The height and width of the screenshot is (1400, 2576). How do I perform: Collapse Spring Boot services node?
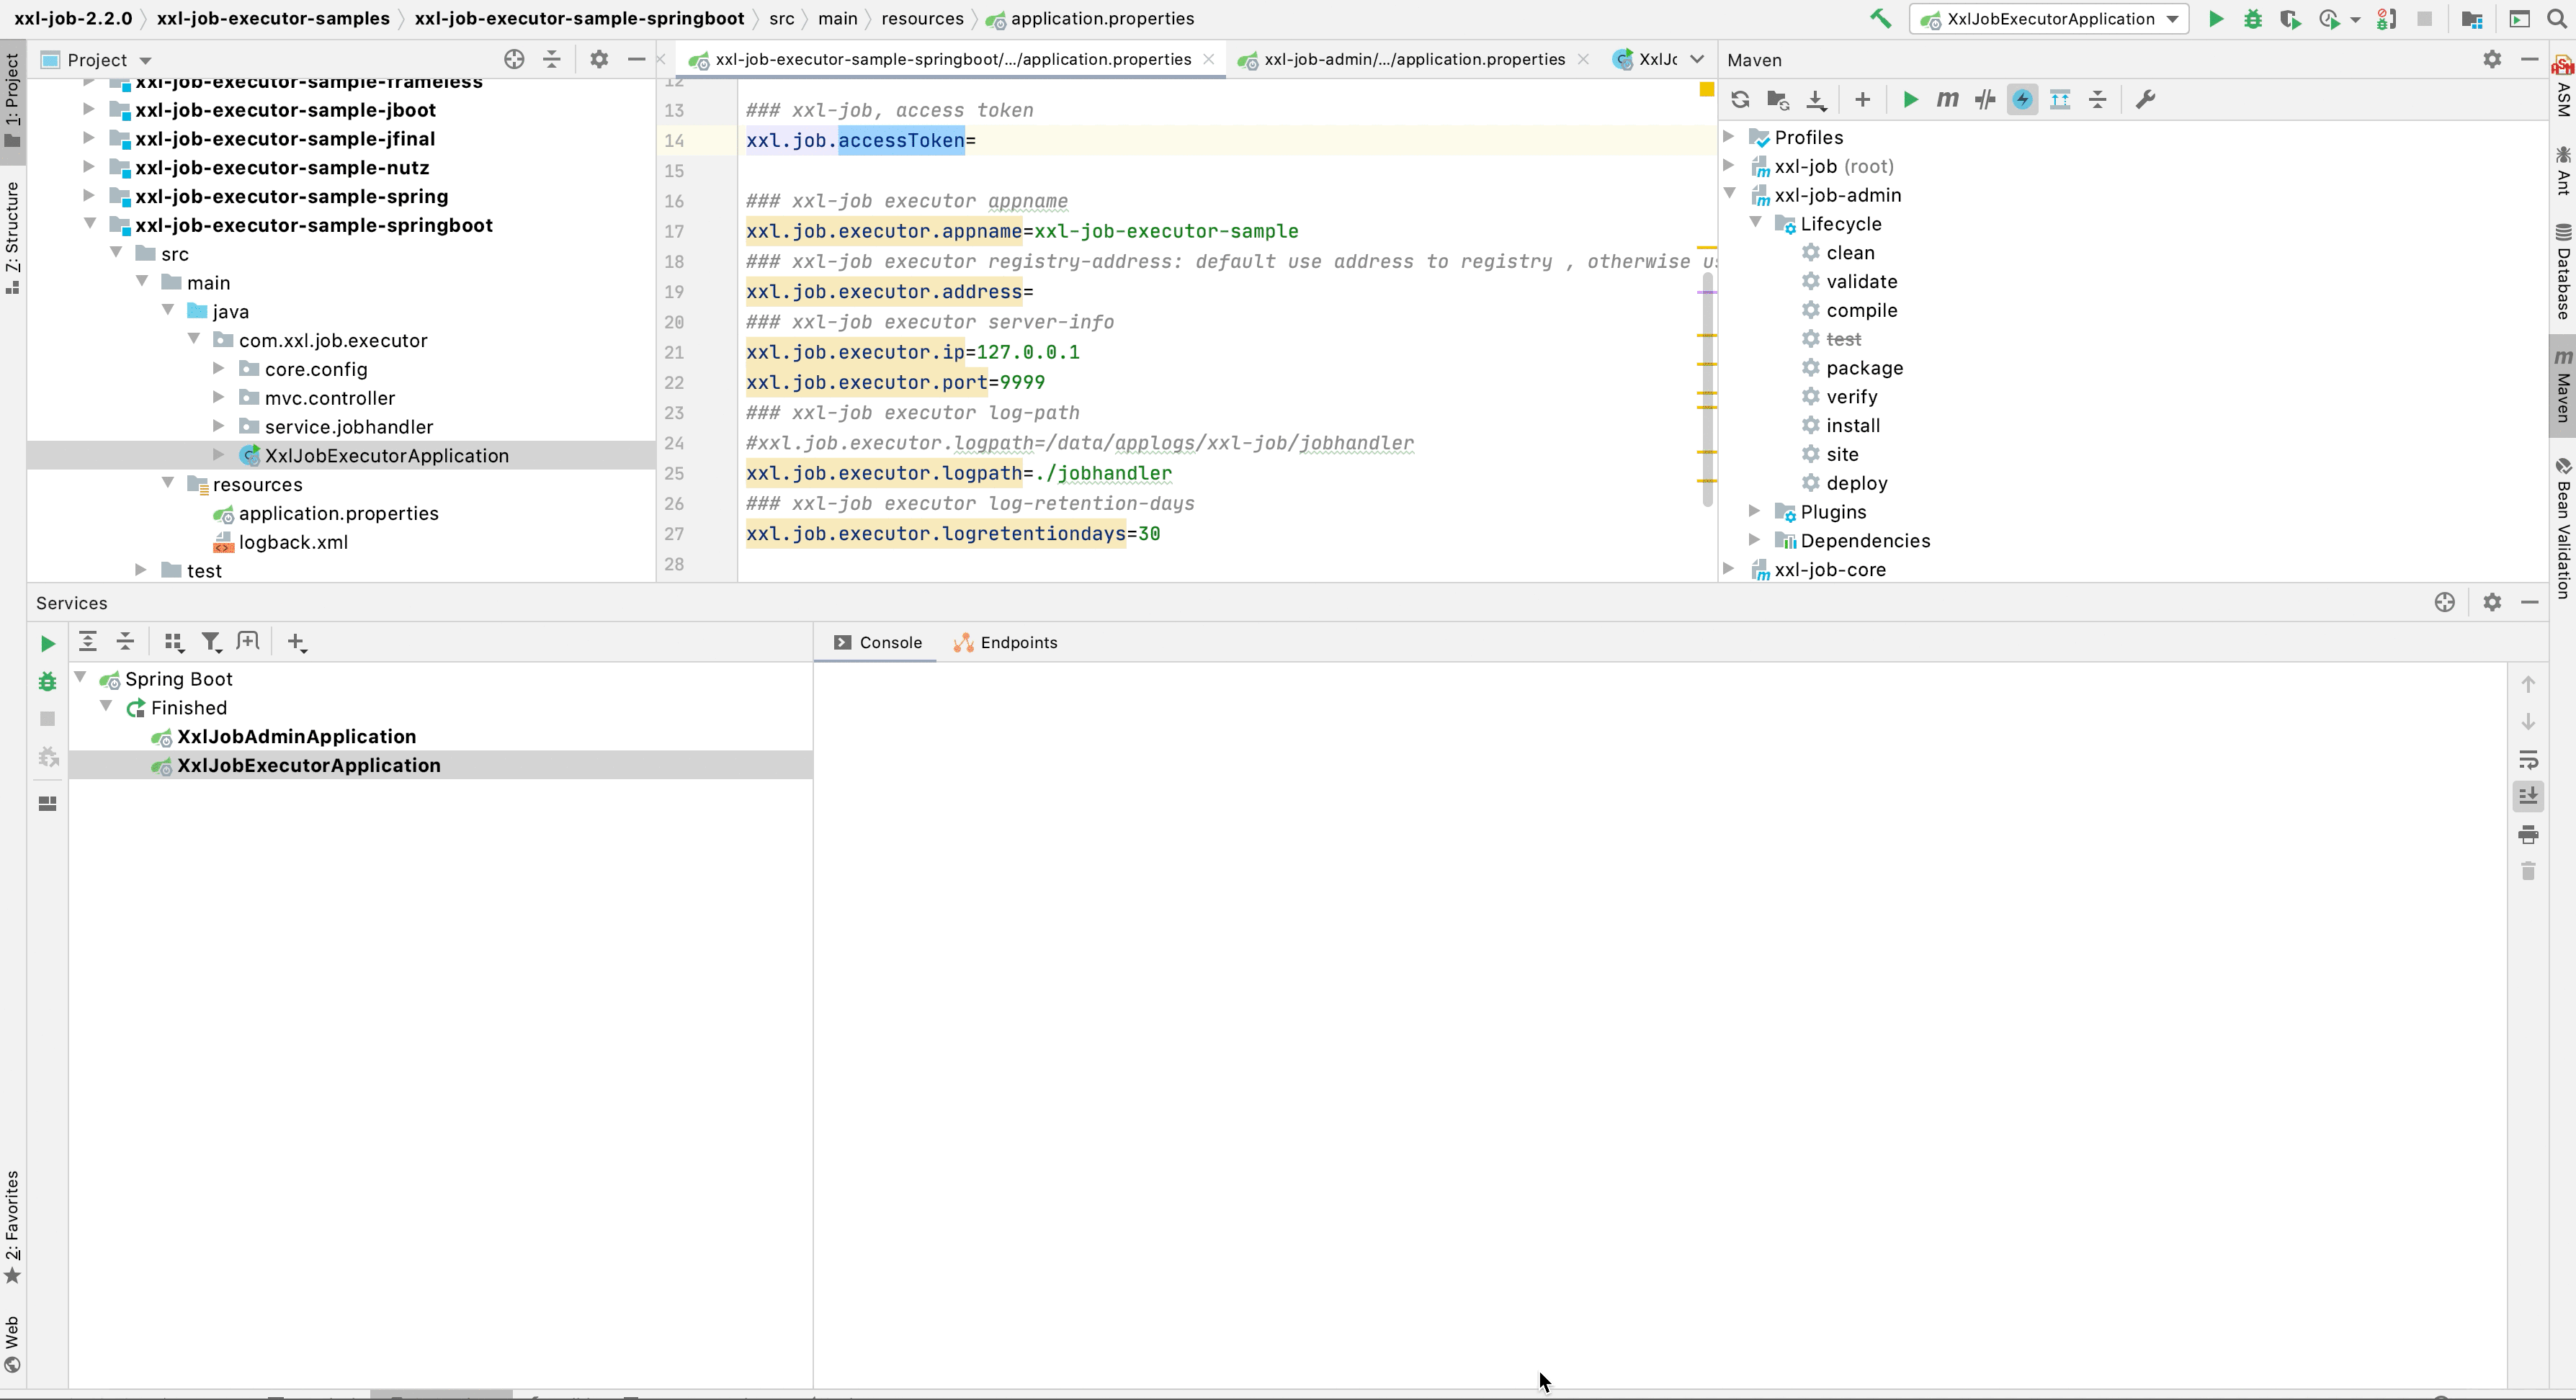click(x=81, y=678)
